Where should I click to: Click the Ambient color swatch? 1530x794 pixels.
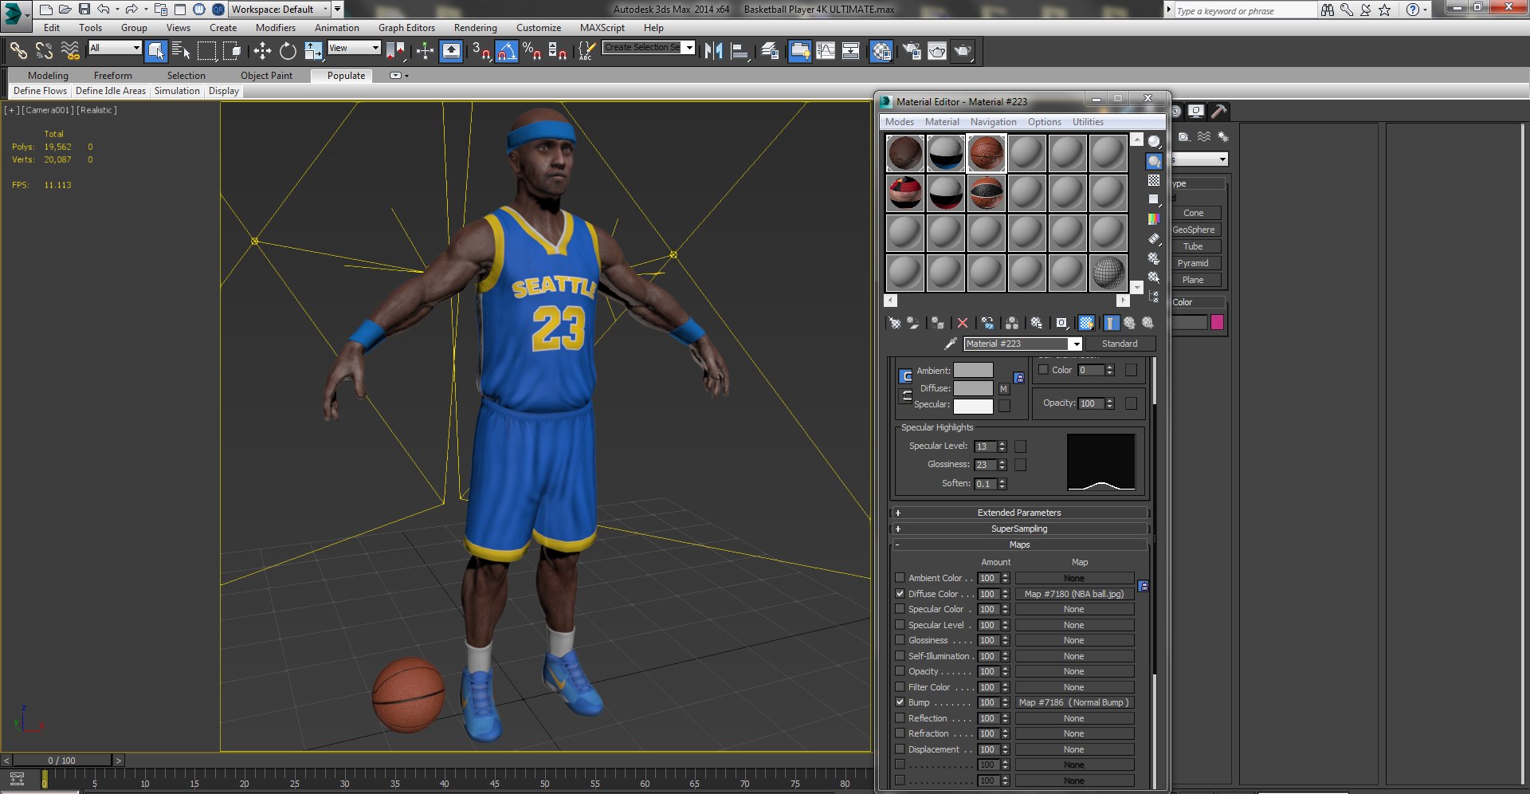pyautogui.click(x=973, y=370)
